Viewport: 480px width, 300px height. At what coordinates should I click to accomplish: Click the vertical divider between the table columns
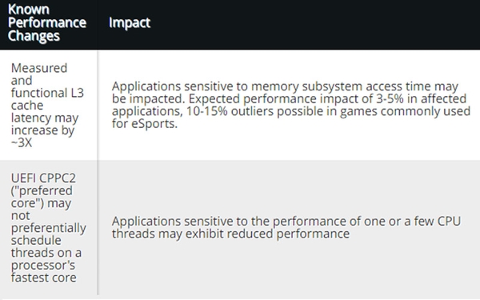point(98,173)
